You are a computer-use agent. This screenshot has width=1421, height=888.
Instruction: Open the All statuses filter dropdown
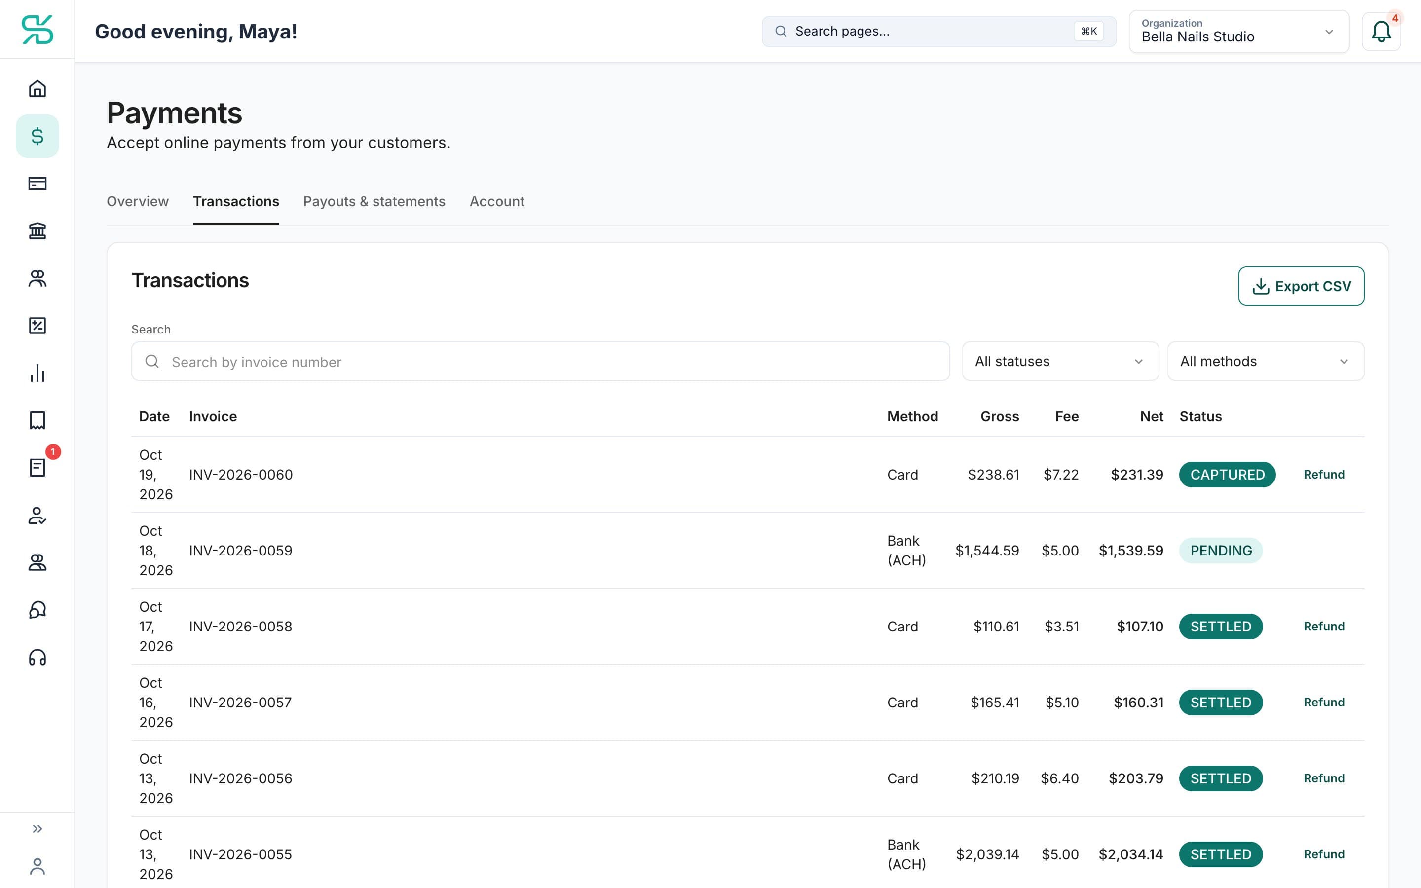pos(1060,361)
